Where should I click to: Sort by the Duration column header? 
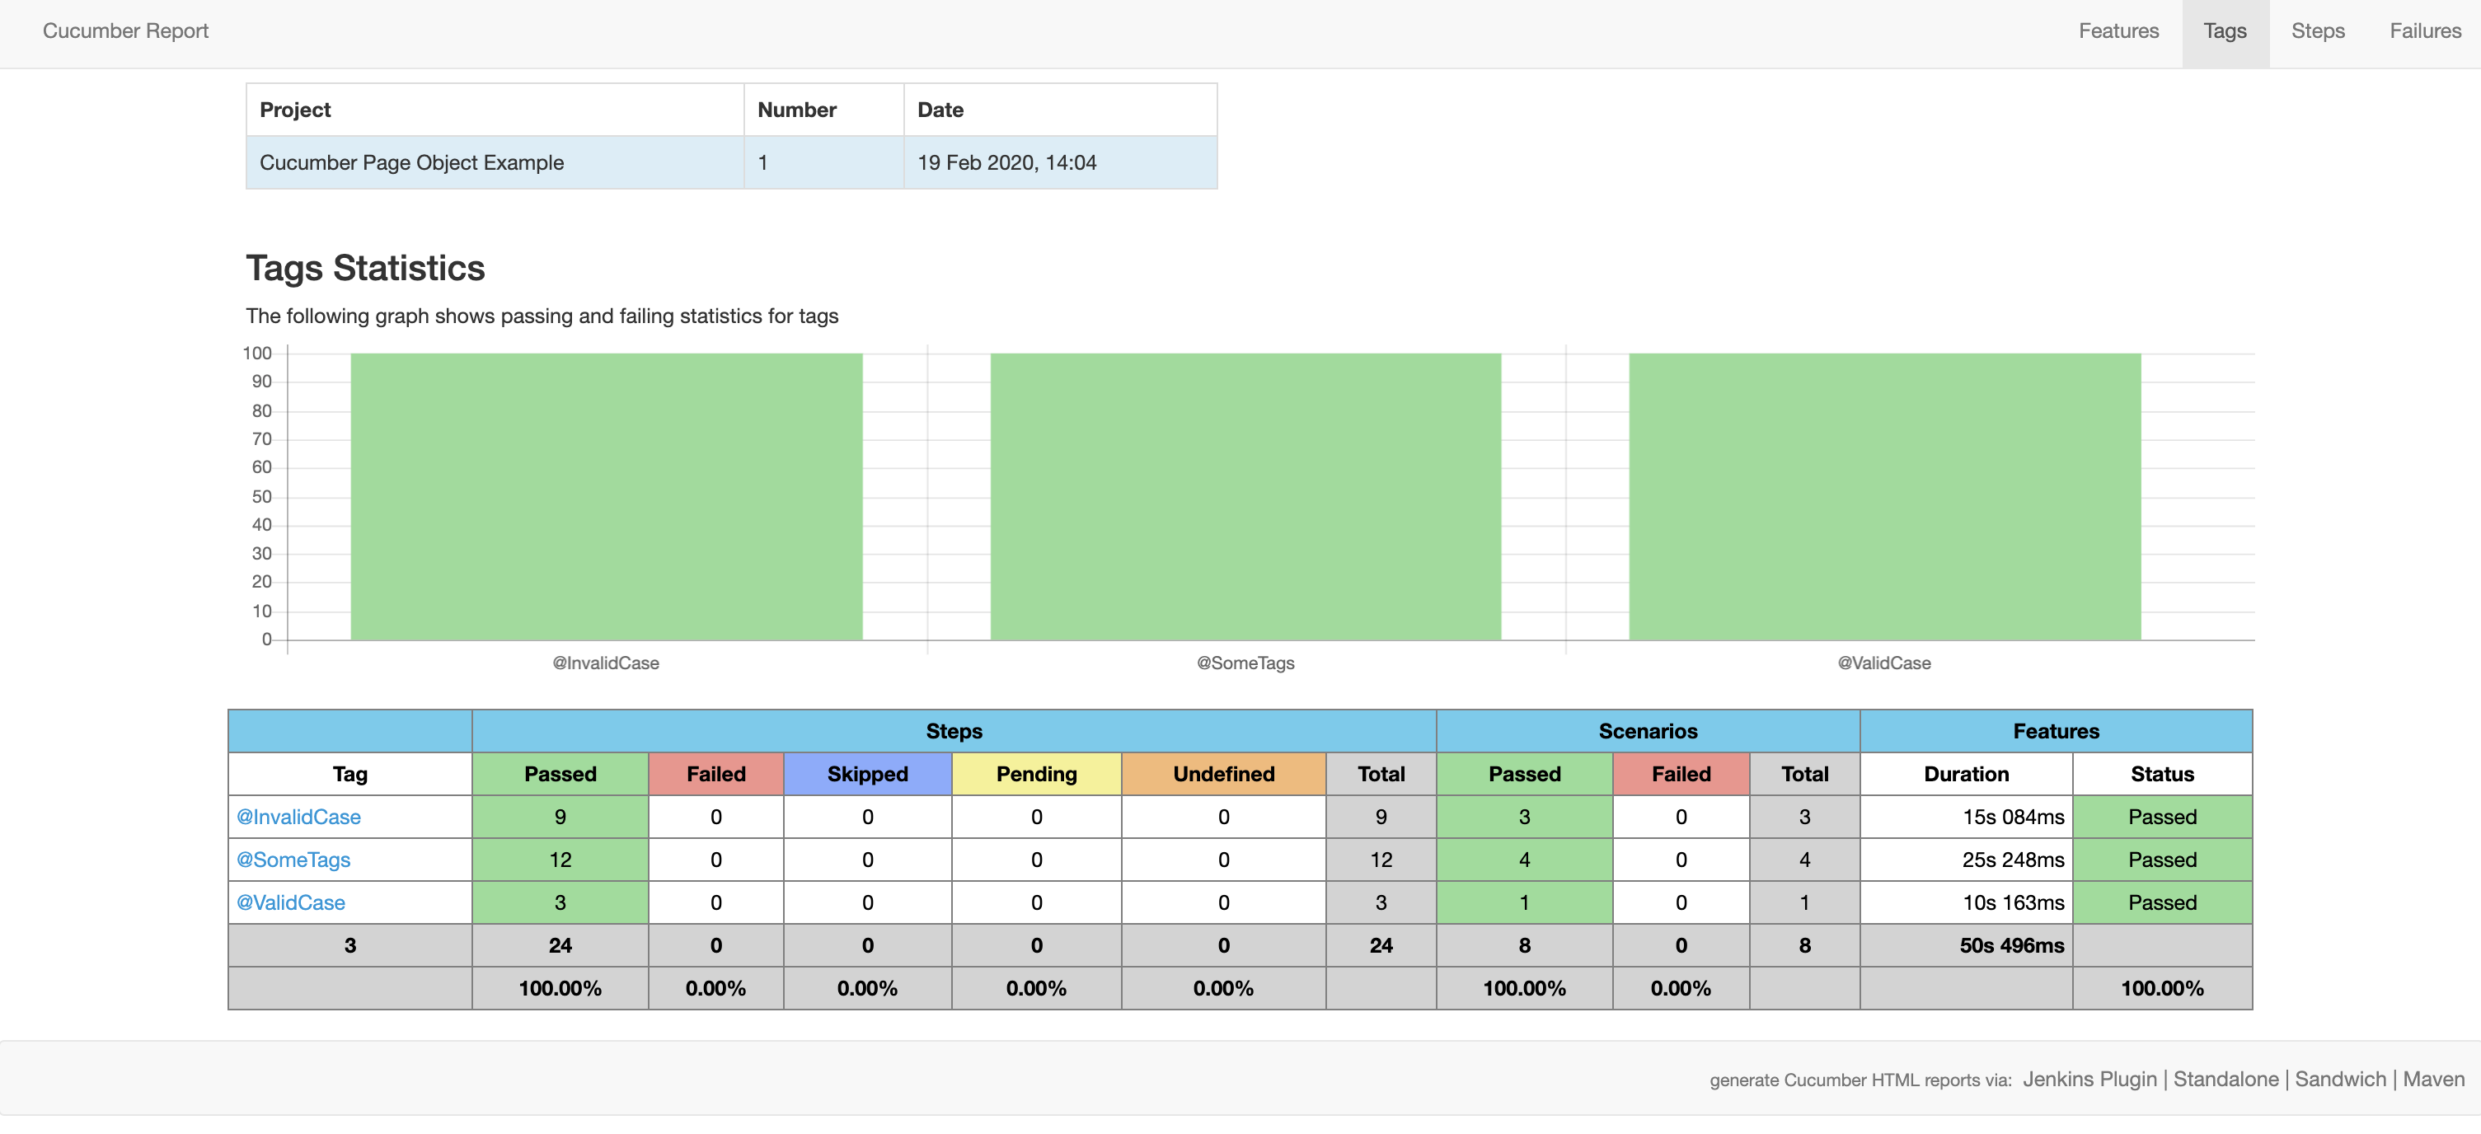tap(1966, 774)
